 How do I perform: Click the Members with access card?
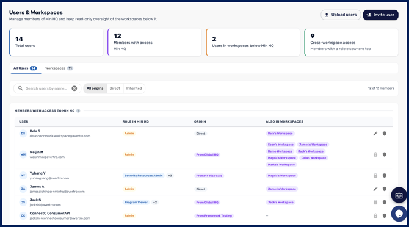[154, 42]
